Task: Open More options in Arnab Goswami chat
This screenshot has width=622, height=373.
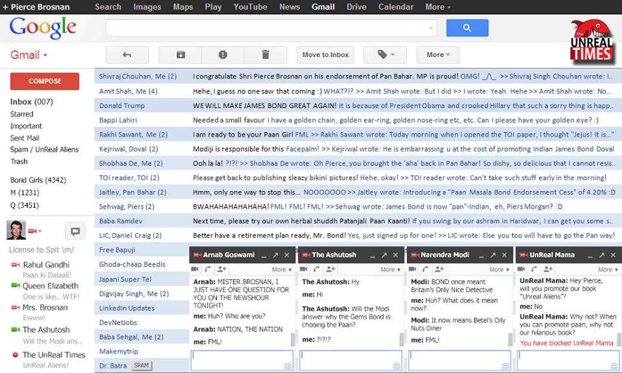Action: [x=282, y=269]
